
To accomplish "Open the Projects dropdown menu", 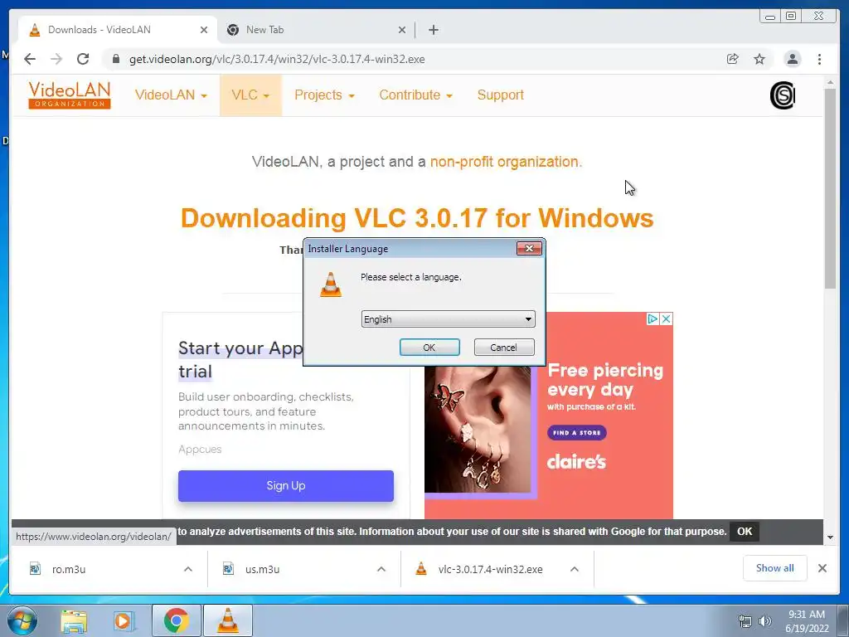I will click(324, 95).
